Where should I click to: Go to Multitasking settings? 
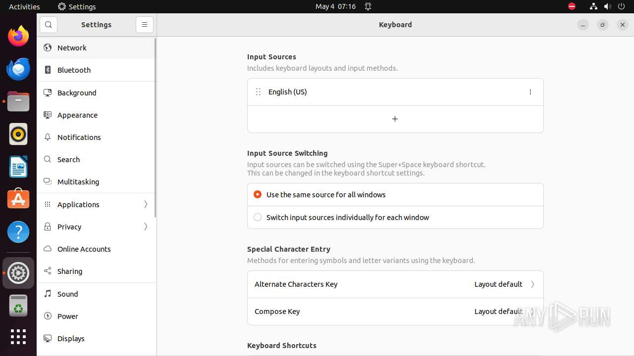96,181
